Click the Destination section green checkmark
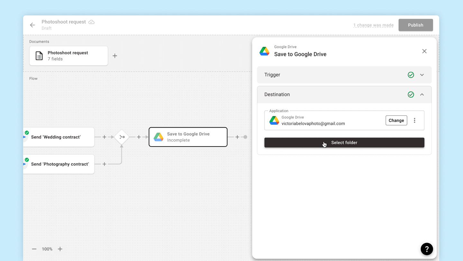The height and width of the screenshot is (261, 463). [411, 94]
